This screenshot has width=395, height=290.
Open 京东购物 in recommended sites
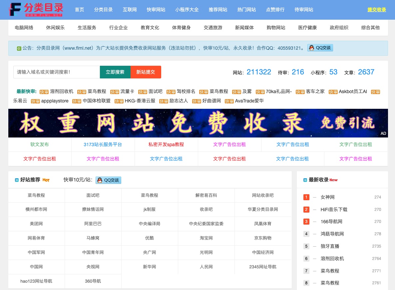coord(263,238)
